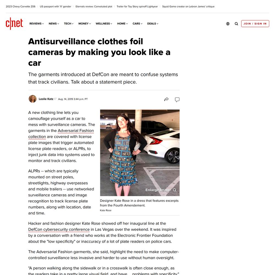This screenshot has height=275, width=275.
Task: Click Leslie Katz author avatar
Action: tap(33, 99)
